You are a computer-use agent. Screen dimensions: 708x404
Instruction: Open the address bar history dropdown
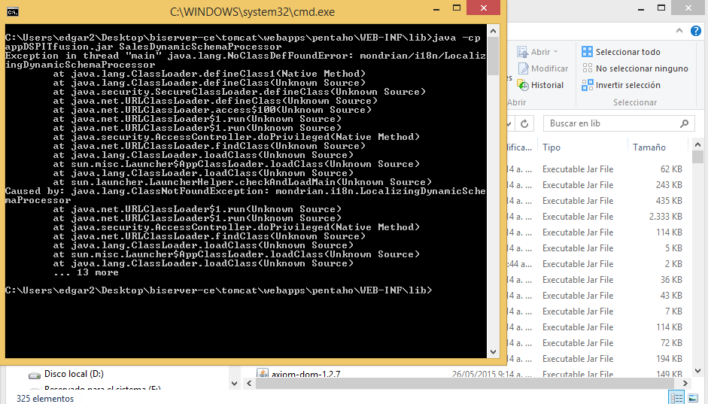[x=509, y=123]
